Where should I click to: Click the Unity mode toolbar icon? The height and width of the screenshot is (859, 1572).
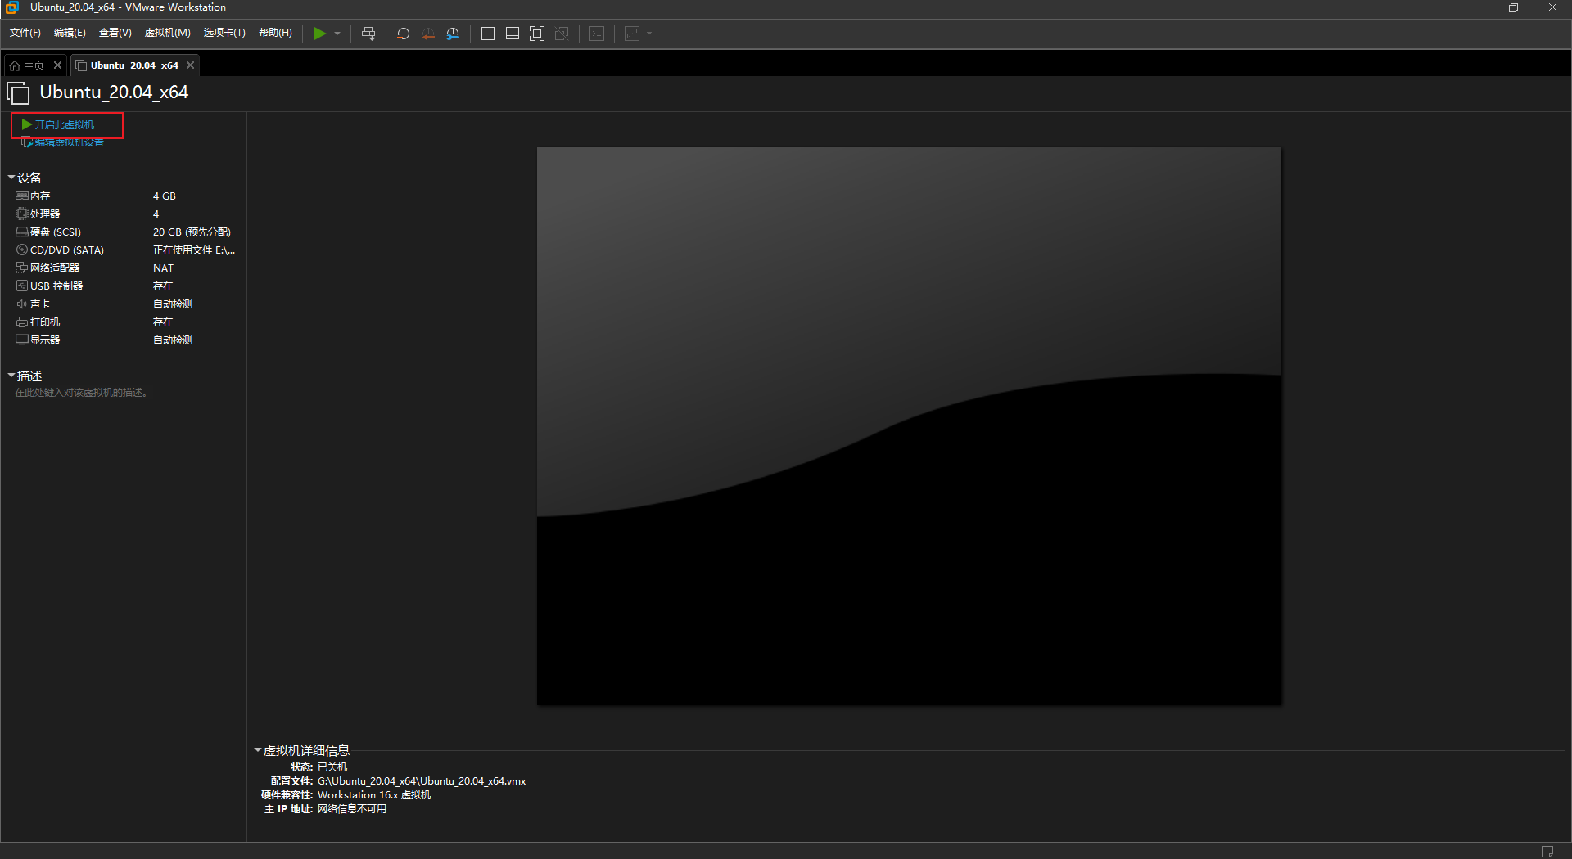(562, 34)
